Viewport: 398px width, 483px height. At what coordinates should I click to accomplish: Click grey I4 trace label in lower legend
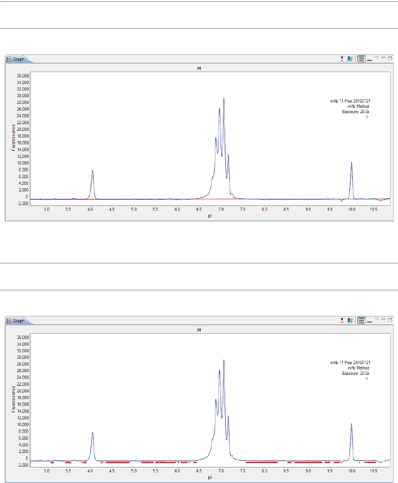(367, 378)
